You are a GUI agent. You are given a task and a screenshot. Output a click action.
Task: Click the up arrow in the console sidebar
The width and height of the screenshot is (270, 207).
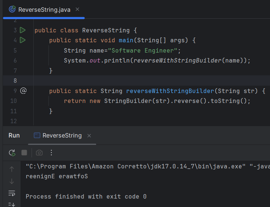coord(12,169)
